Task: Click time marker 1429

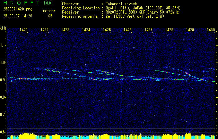Action: tap(190, 30)
